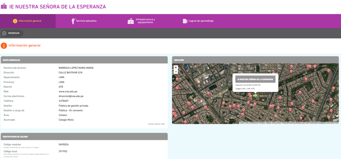Click the popup title IE NUESTRA SEÑORA DE LA ESPERANZA
341x159 pixels.
(x=255, y=79)
